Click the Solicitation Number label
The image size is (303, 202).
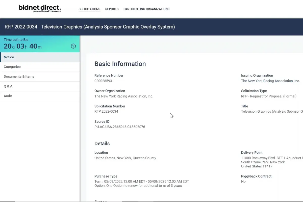[x=110, y=106]
